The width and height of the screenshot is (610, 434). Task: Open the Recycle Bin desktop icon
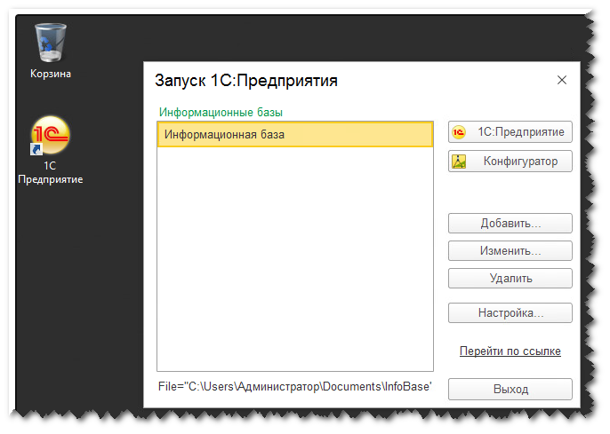tap(51, 51)
